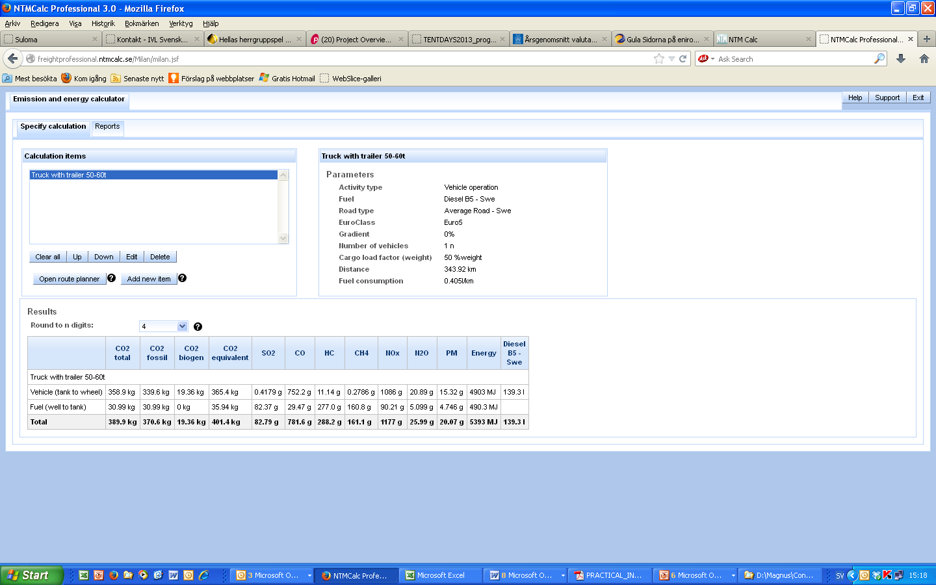936x585 pixels.
Task: Click the Support button
Action: [x=887, y=97]
